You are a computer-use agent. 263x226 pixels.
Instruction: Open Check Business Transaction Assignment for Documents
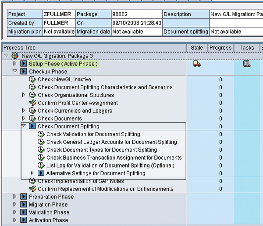[114, 158]
